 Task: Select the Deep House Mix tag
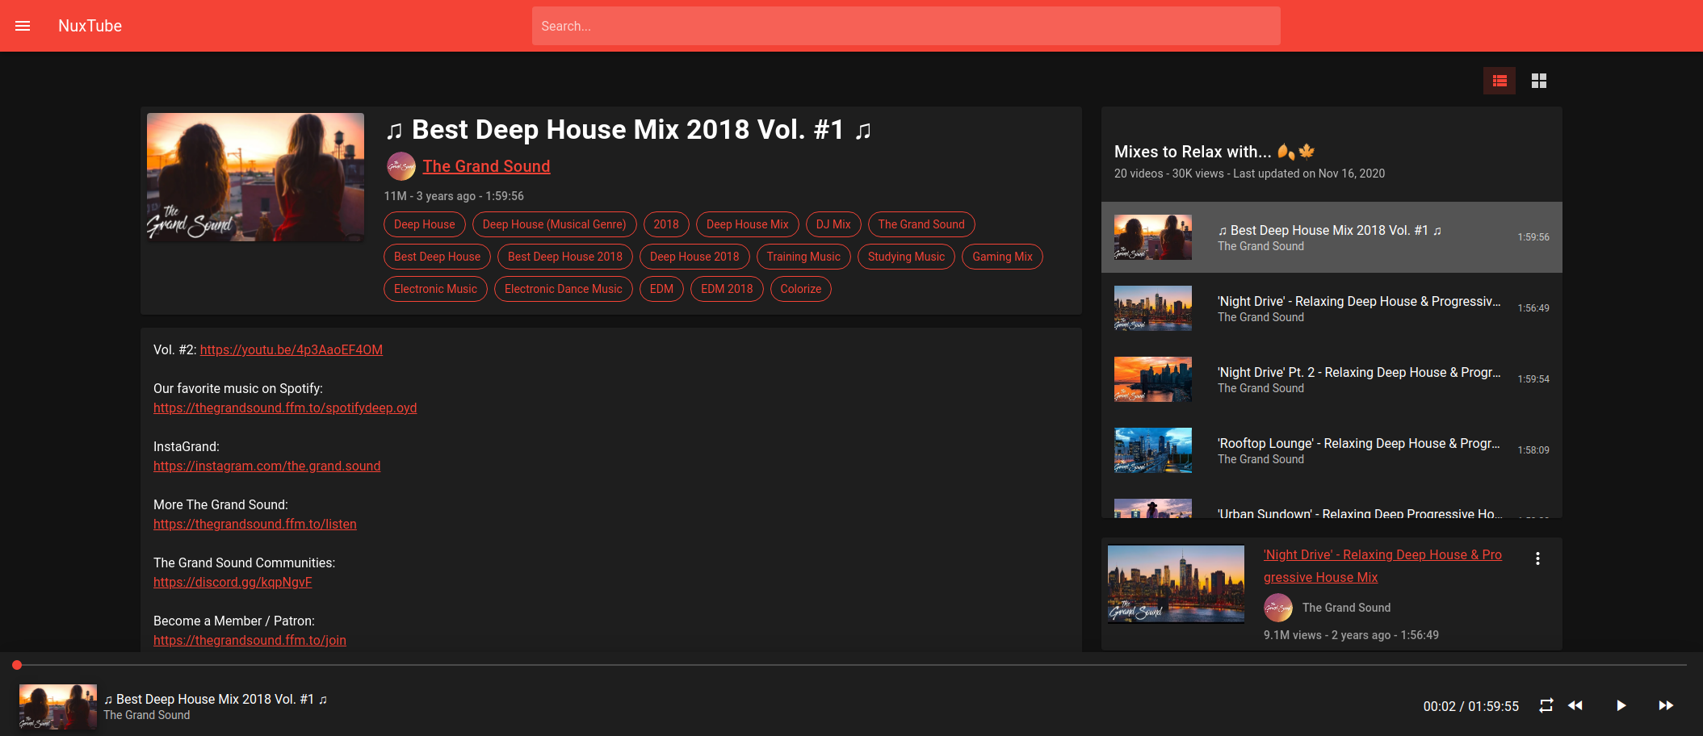[748, 224]
